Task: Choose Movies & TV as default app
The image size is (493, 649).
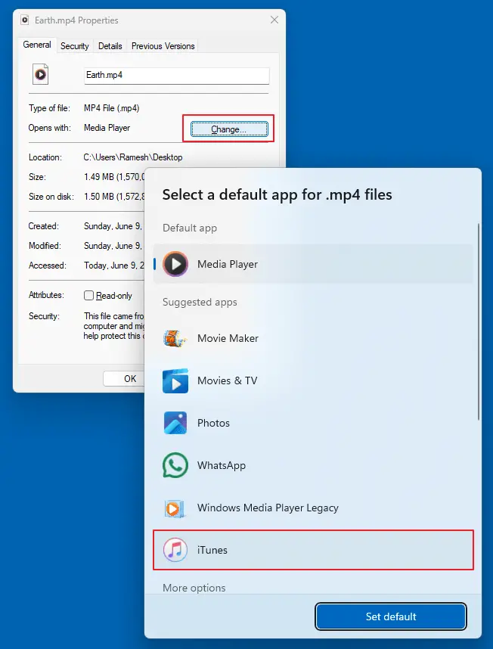Action: (313, 380)
